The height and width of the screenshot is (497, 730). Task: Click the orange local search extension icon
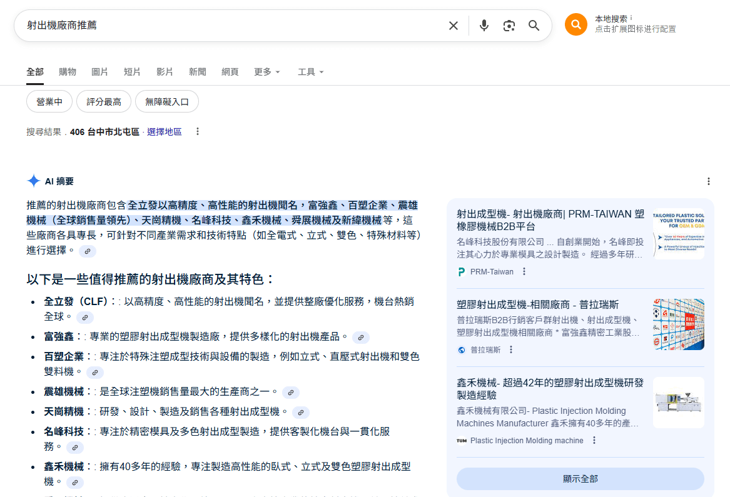pos(575,24)
